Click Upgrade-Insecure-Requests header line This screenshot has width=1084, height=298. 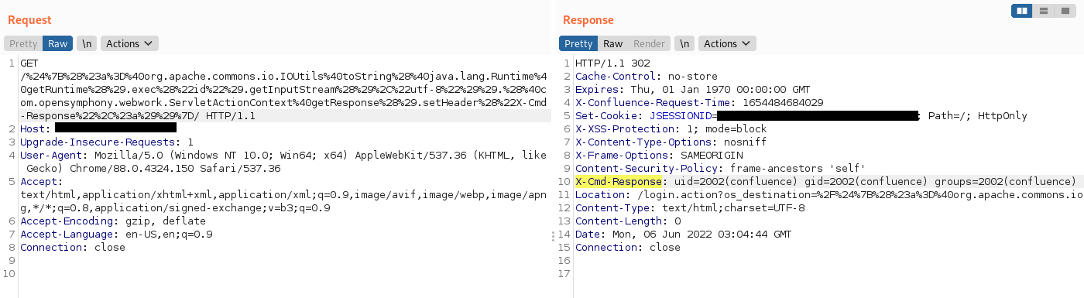[107, 142]
